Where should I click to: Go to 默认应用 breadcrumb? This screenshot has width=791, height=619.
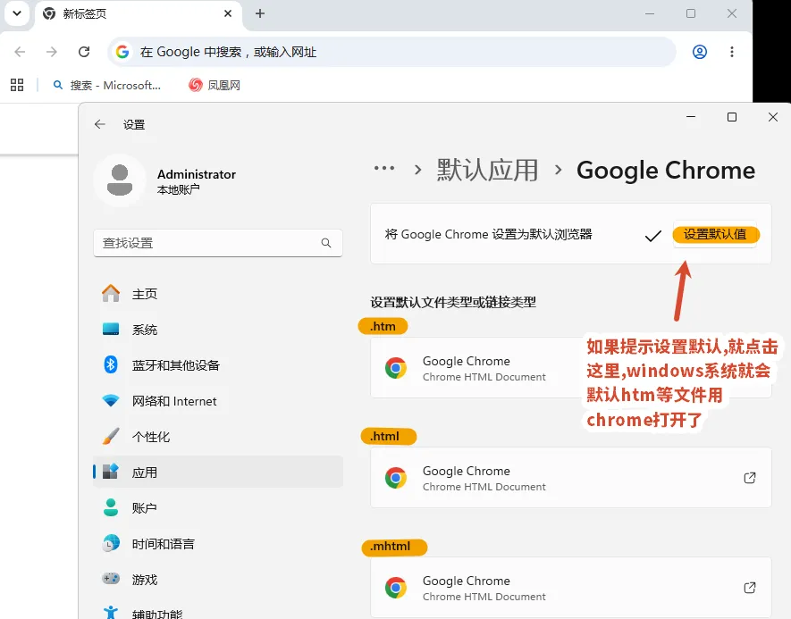[x=487, y=170]
